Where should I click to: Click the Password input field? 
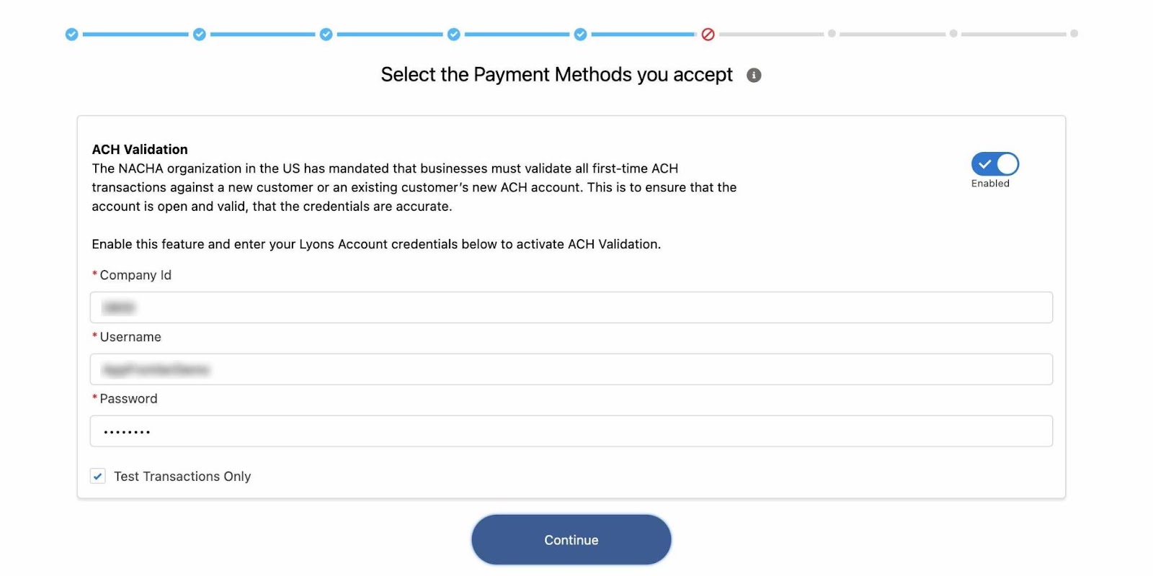571,431
